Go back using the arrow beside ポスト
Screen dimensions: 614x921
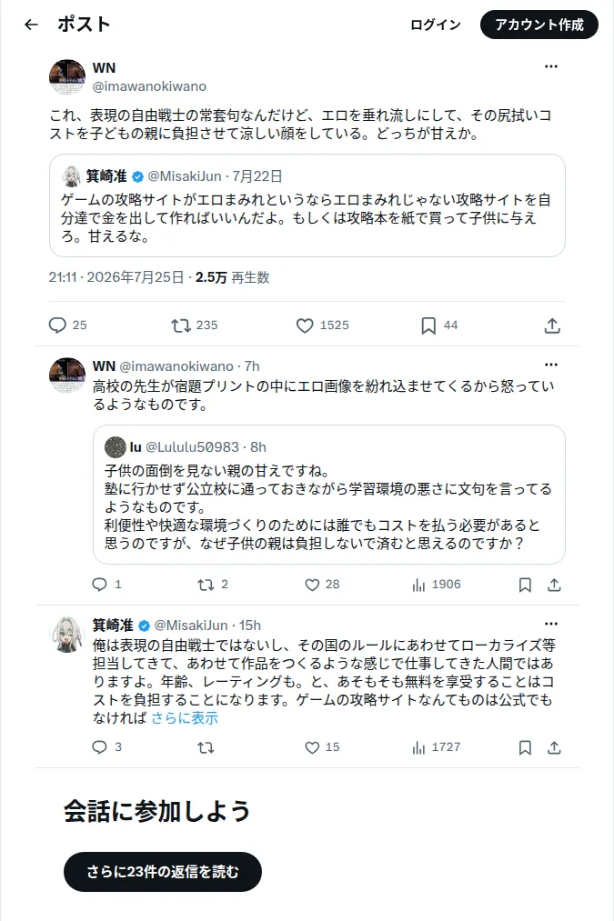pos(31,24)
